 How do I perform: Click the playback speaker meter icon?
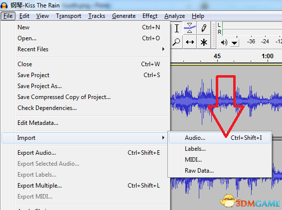click(x=224, y=43)
